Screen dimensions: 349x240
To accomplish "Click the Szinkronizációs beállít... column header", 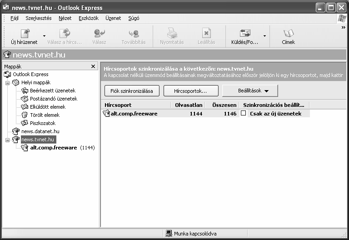I will click(274, 105).
